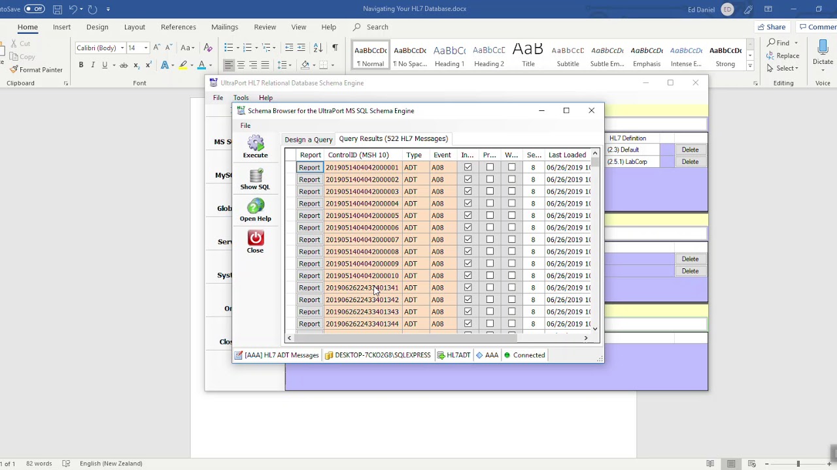The width and height of the screenshot is (837, 470).
Task: Decrease the font size
Action: point(168,48)
